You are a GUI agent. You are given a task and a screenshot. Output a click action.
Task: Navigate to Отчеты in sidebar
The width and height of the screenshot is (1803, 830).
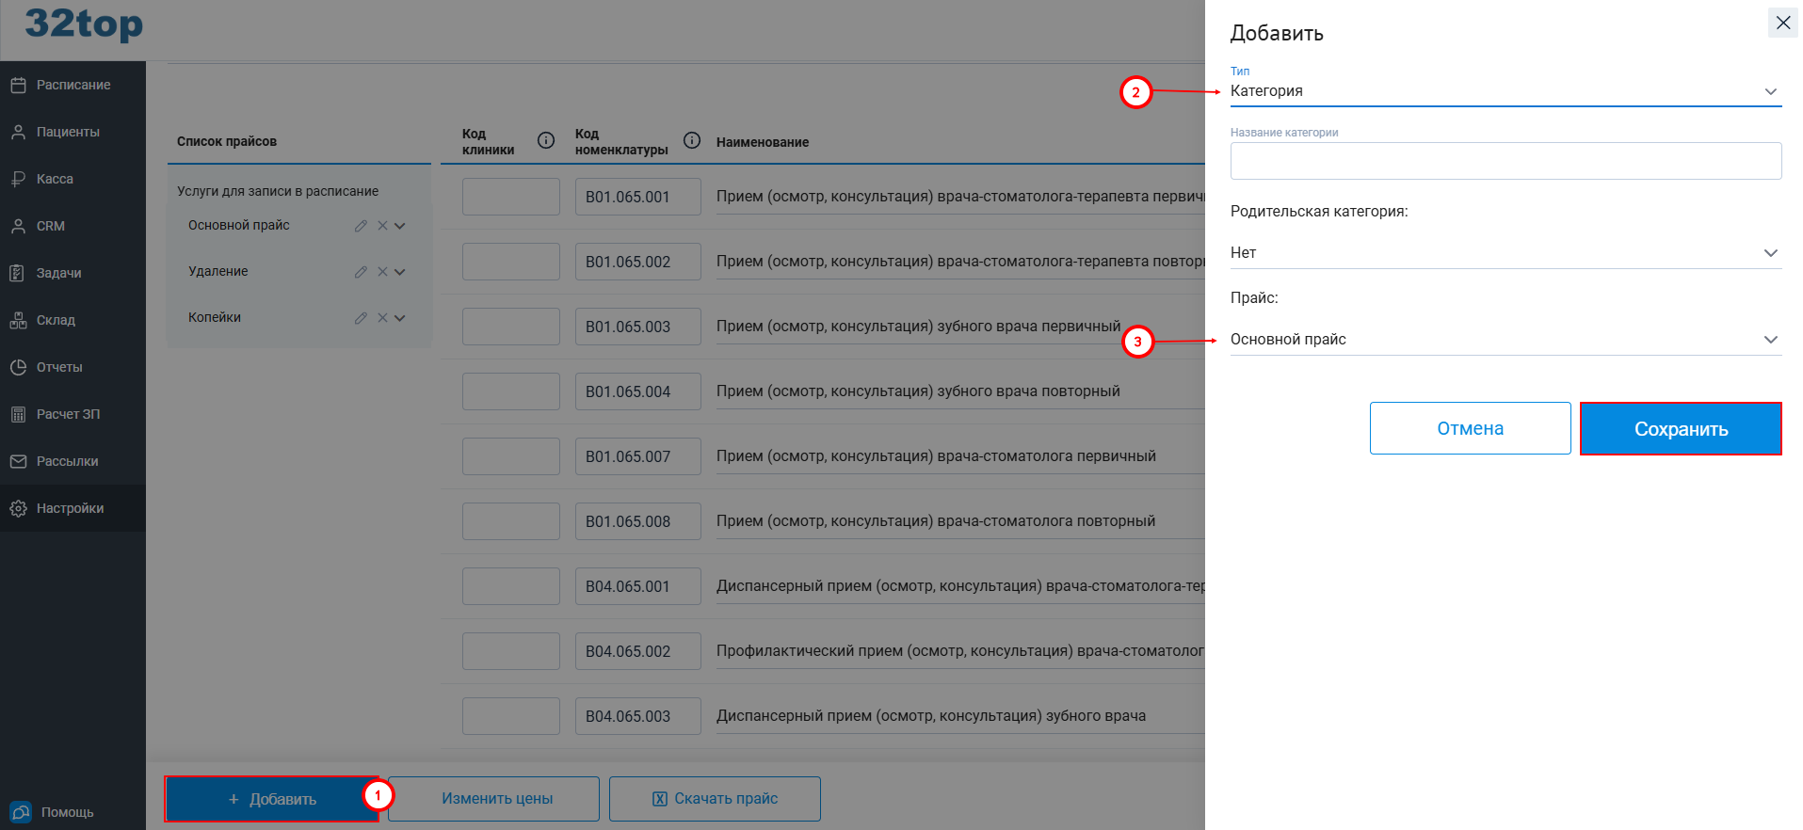pos(58,367)
